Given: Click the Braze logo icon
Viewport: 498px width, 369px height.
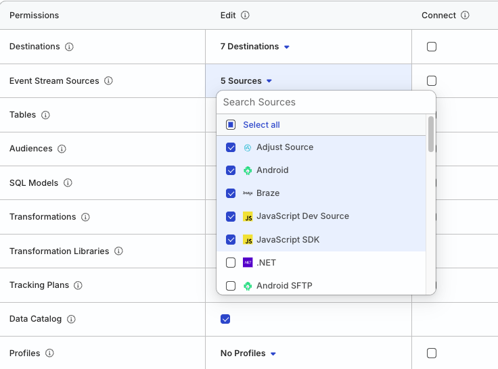Looking at the screenshot, I should (248, 193).
